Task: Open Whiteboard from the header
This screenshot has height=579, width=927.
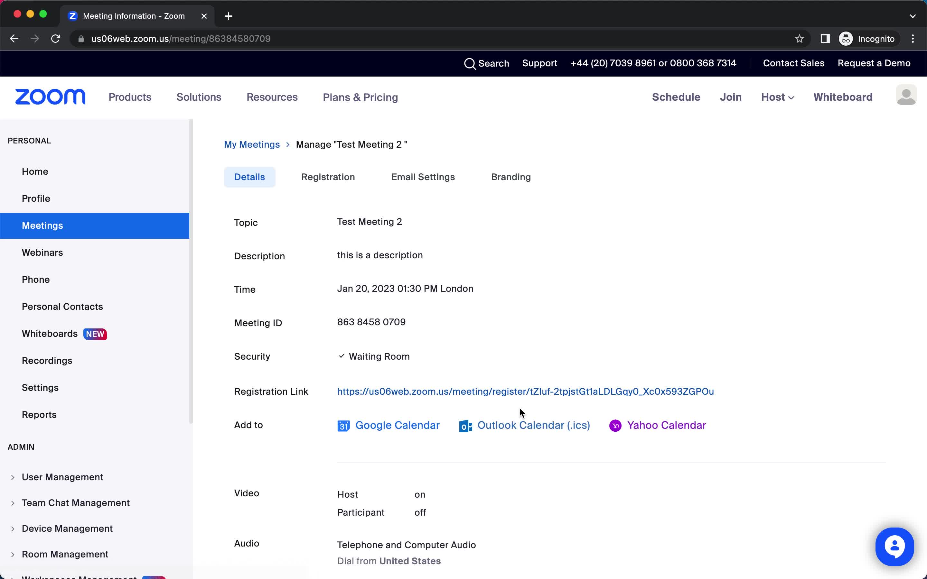Action: pos(843,97)
